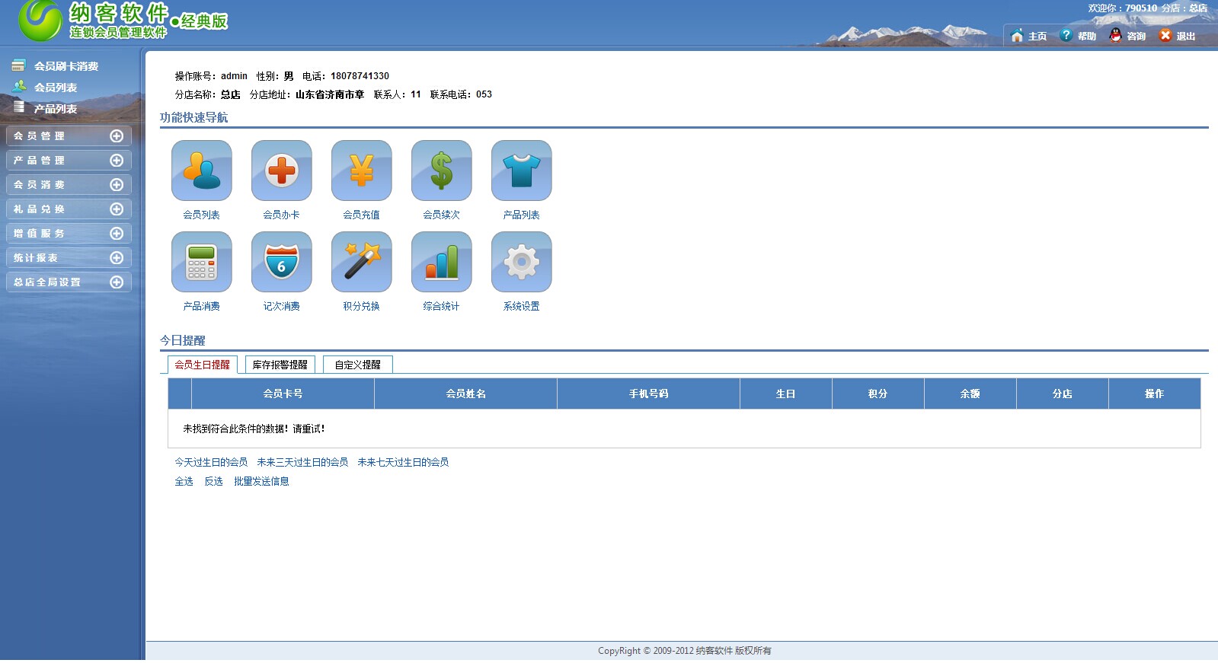
Task: Open the 综合统计 bar chart icon
Action: [441, 263]
